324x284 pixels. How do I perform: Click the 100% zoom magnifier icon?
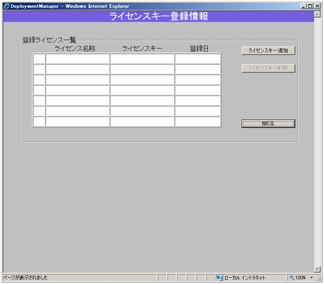[x=292, y=277]
